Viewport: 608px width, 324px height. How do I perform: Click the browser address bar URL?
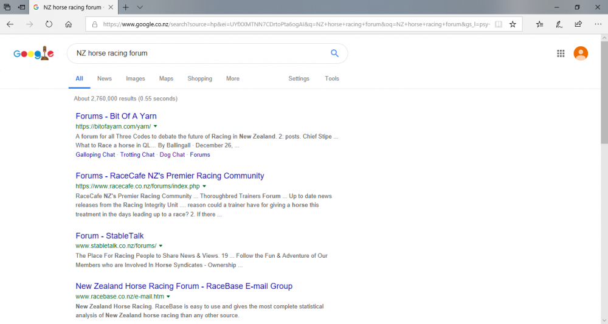[x=296, y=24]
